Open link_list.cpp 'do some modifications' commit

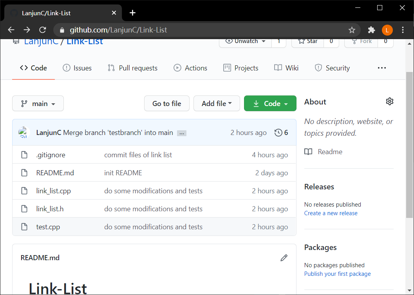point(153,191)
